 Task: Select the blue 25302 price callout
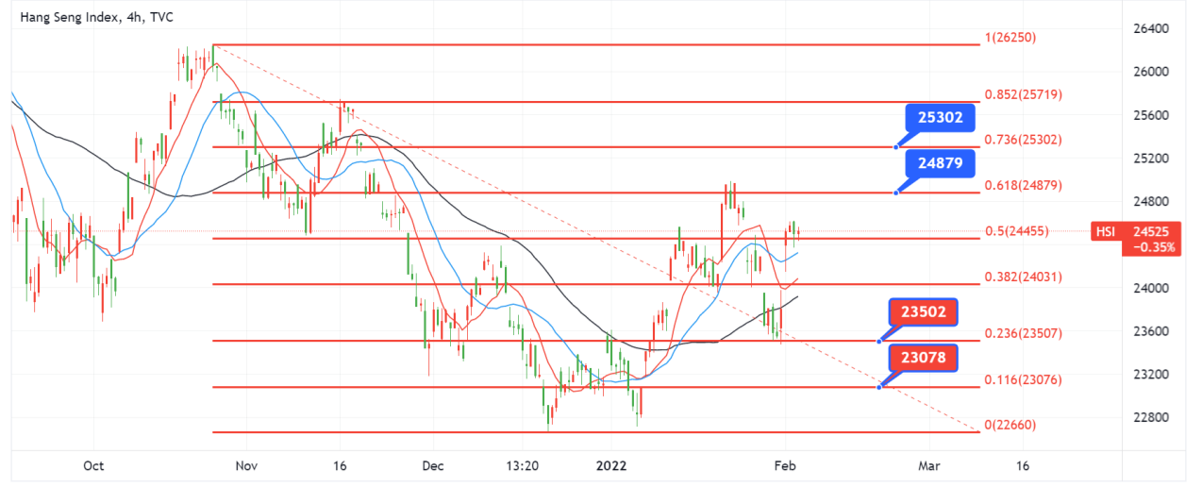pyautogui.click(x=940, y=118)
